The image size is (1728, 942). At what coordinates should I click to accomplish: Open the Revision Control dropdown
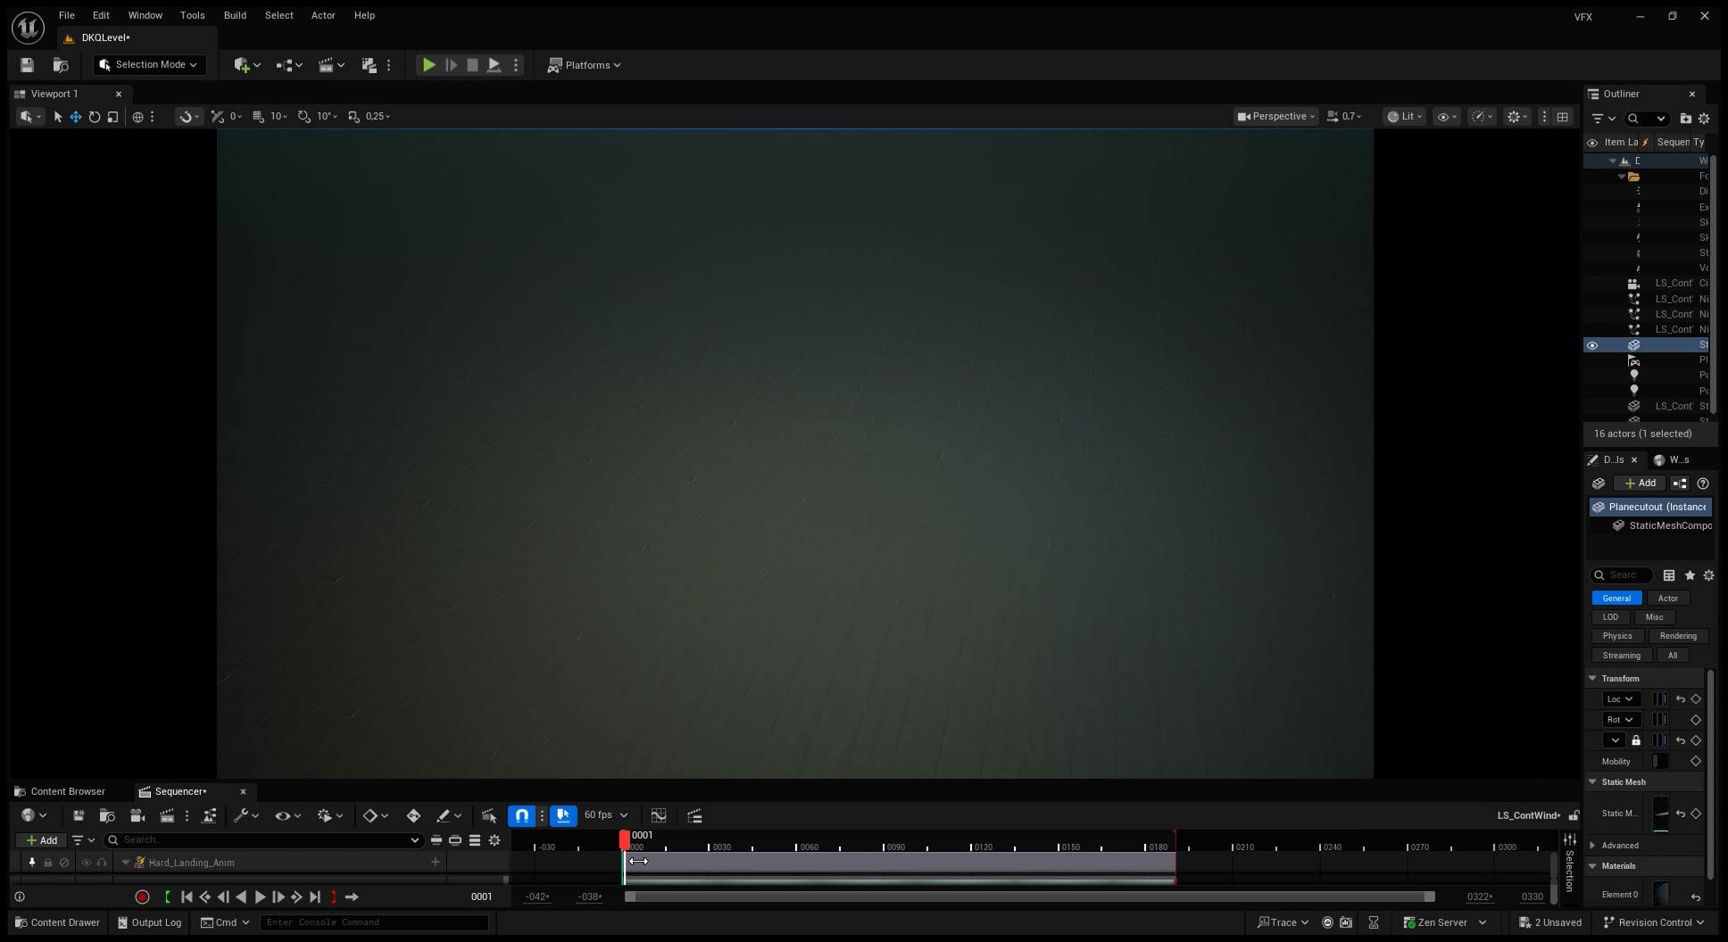pyautogui.click(x=1654, y=922)
